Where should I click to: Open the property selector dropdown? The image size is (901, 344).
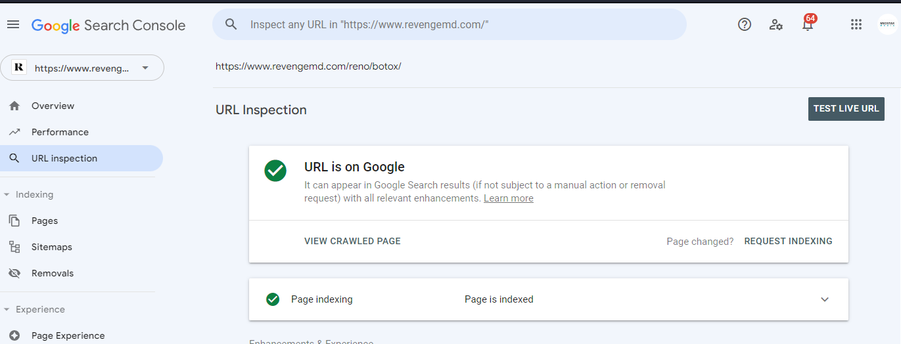coord(82,68)
